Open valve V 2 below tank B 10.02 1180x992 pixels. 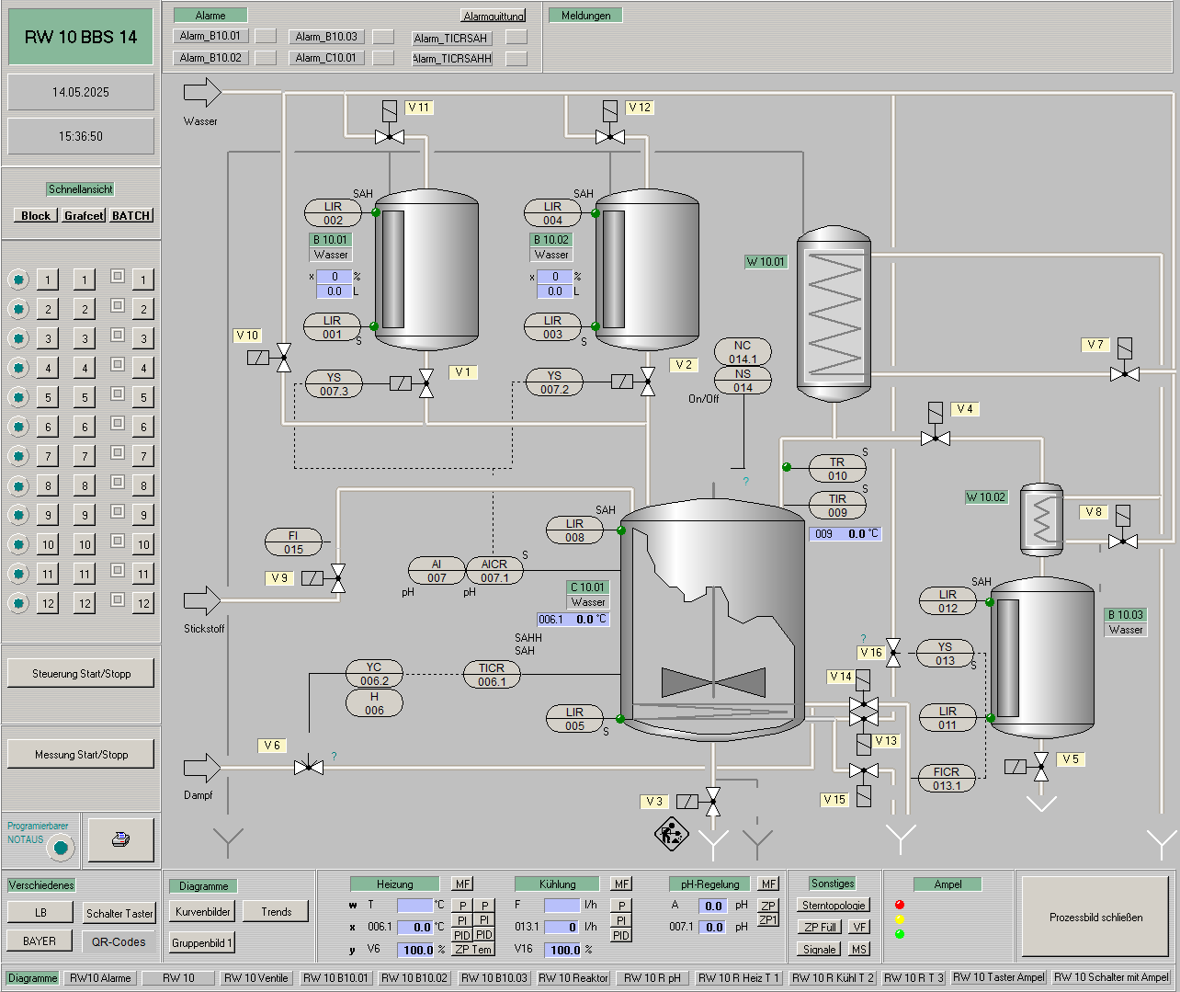(x=648, y=382)
